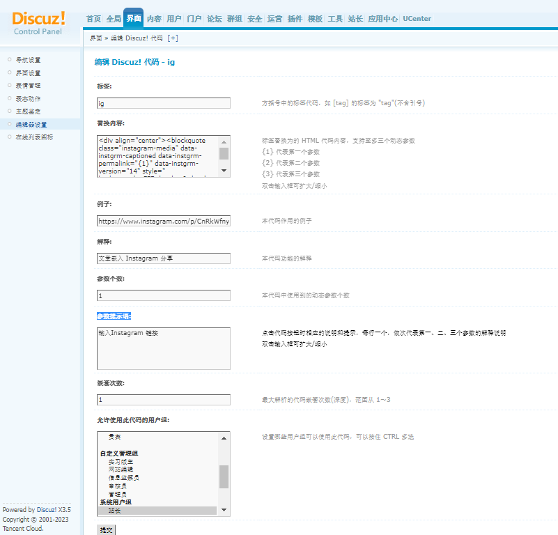Click the parameter prompt textarea with 输入Instagram 链接

point(164,348)
